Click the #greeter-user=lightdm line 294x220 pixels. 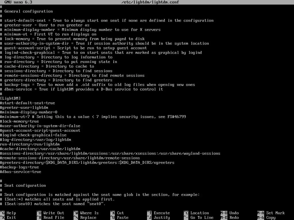(x=24, y=108)
